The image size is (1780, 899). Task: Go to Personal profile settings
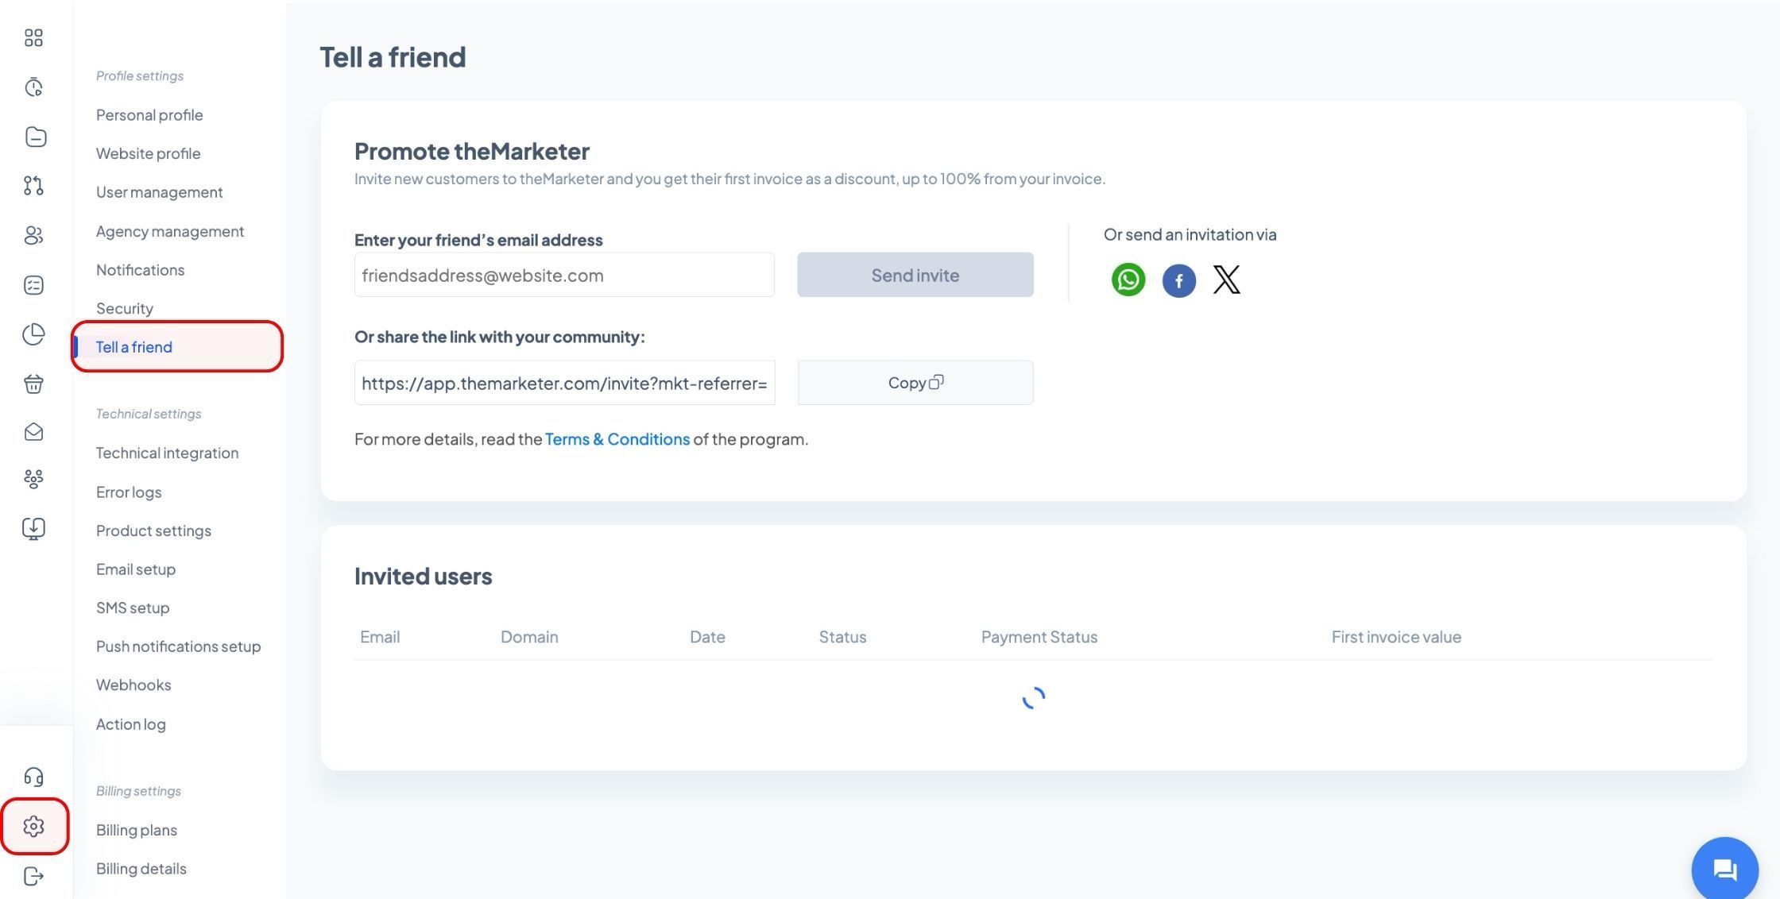pos(149,115)
